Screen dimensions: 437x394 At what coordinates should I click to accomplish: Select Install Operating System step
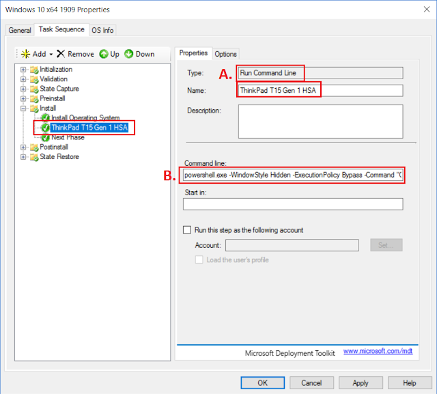[x=85, y=117]
